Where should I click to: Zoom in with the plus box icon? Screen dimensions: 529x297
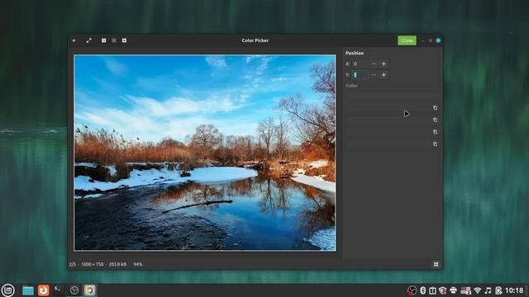click(x=124, y=40)
